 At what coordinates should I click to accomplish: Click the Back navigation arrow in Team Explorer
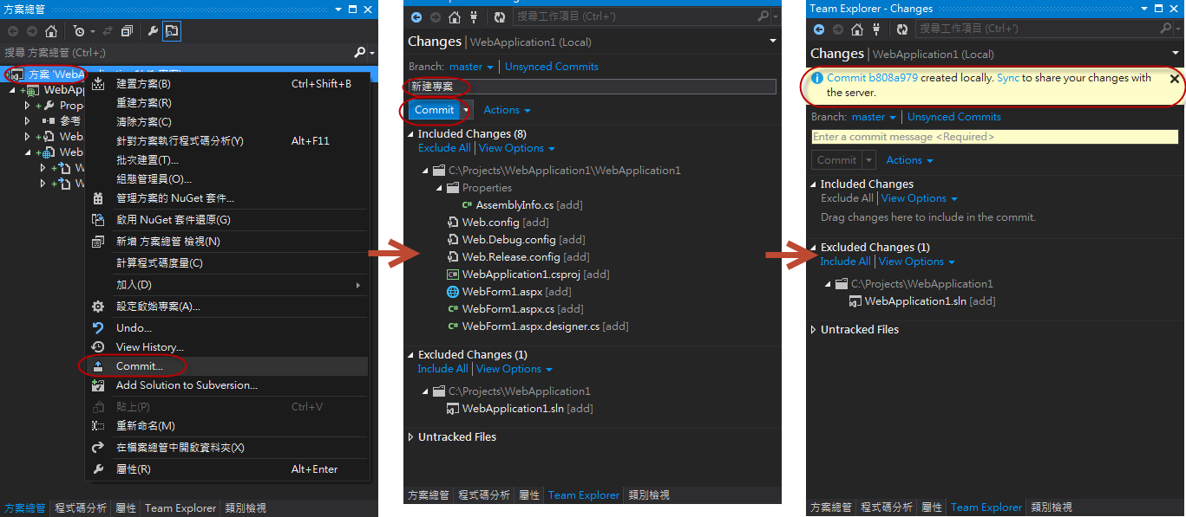coord(416,16)
